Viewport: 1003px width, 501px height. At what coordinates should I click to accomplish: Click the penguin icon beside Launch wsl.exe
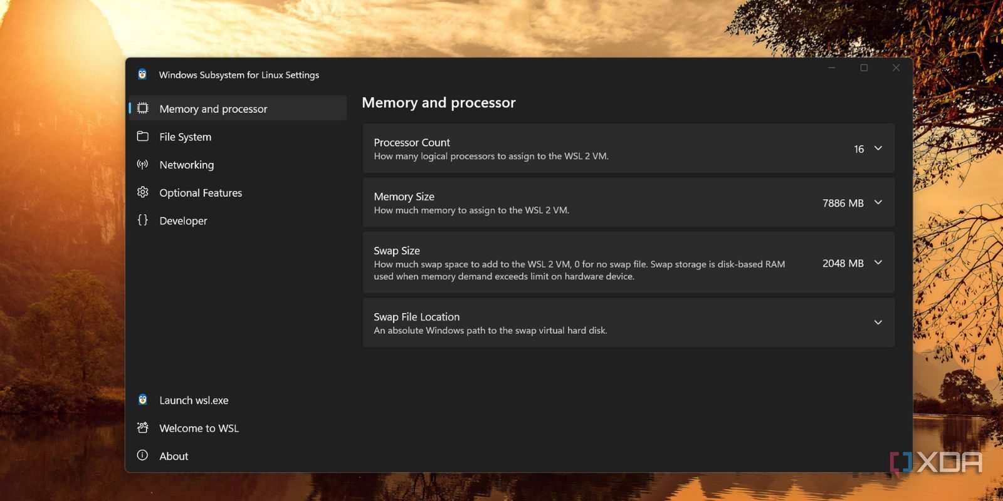[x=143, y=400]
